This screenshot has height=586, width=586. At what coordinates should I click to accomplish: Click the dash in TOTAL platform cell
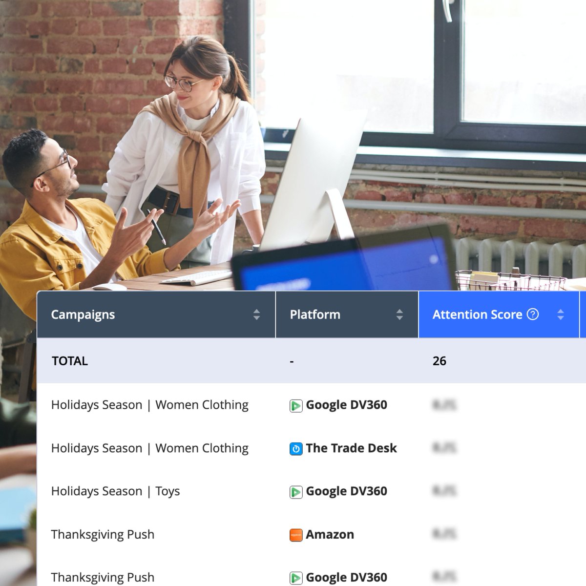292,361
